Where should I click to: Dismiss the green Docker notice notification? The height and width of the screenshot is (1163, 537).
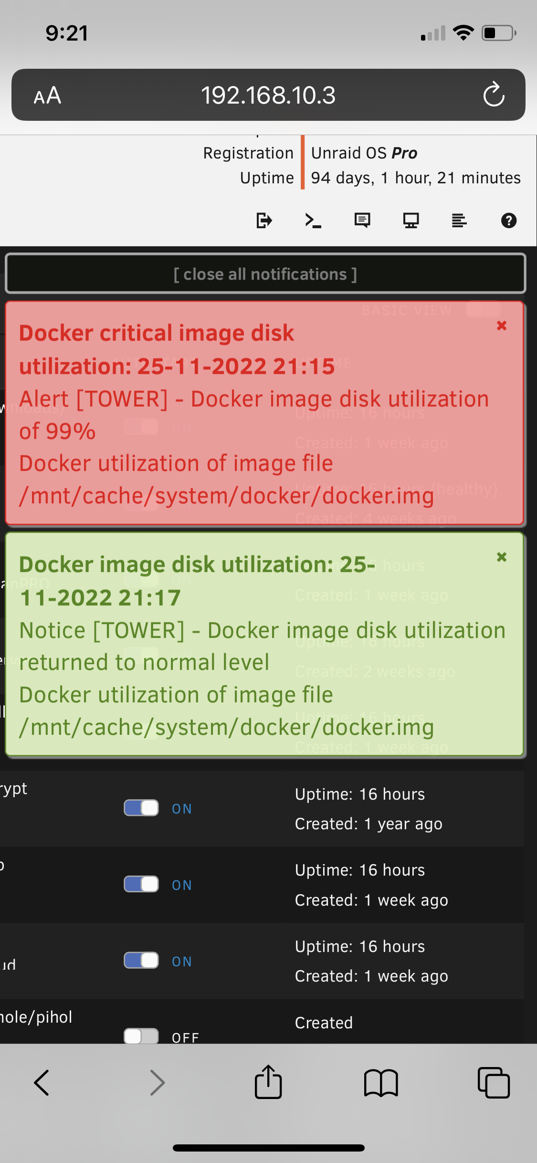click(x=502, y=557)
